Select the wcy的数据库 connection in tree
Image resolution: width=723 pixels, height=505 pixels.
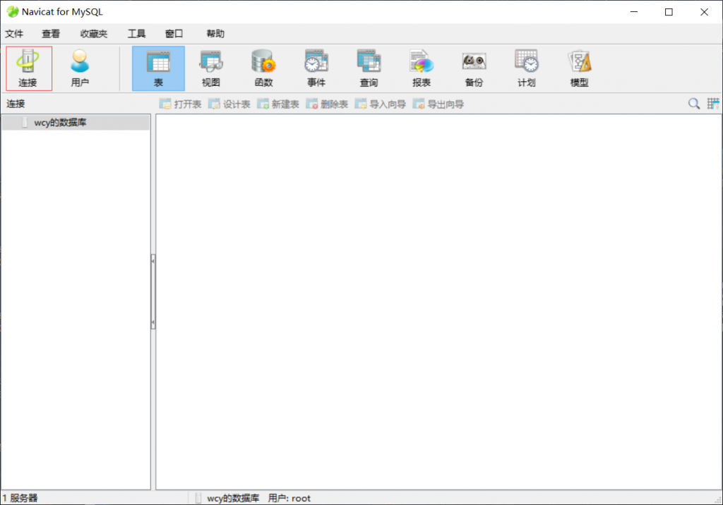pyautogui.click(x=76, y=123)
